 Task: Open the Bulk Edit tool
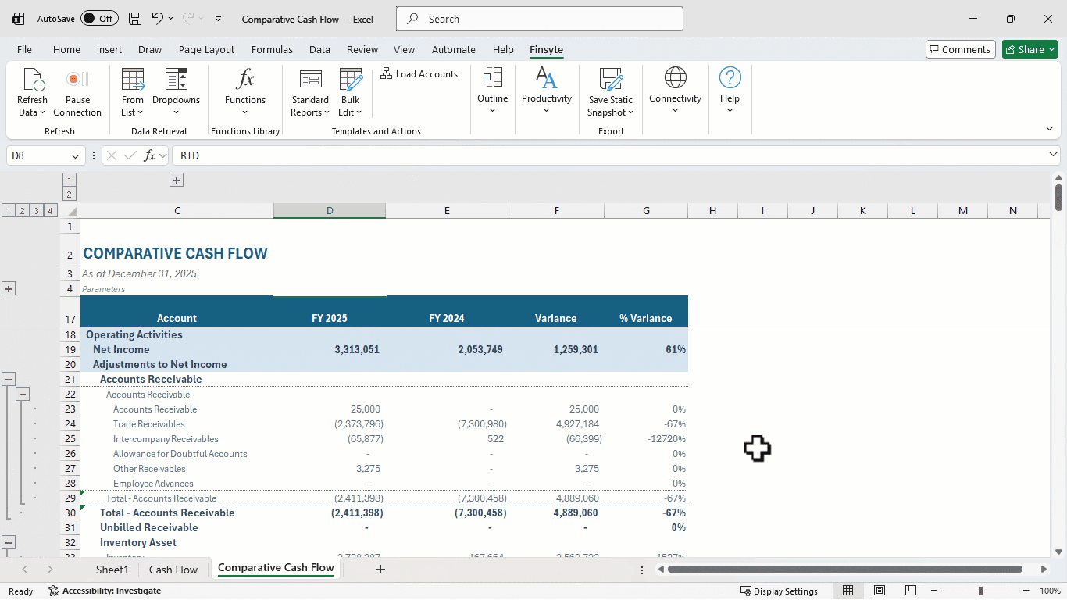tap(350, 92)
